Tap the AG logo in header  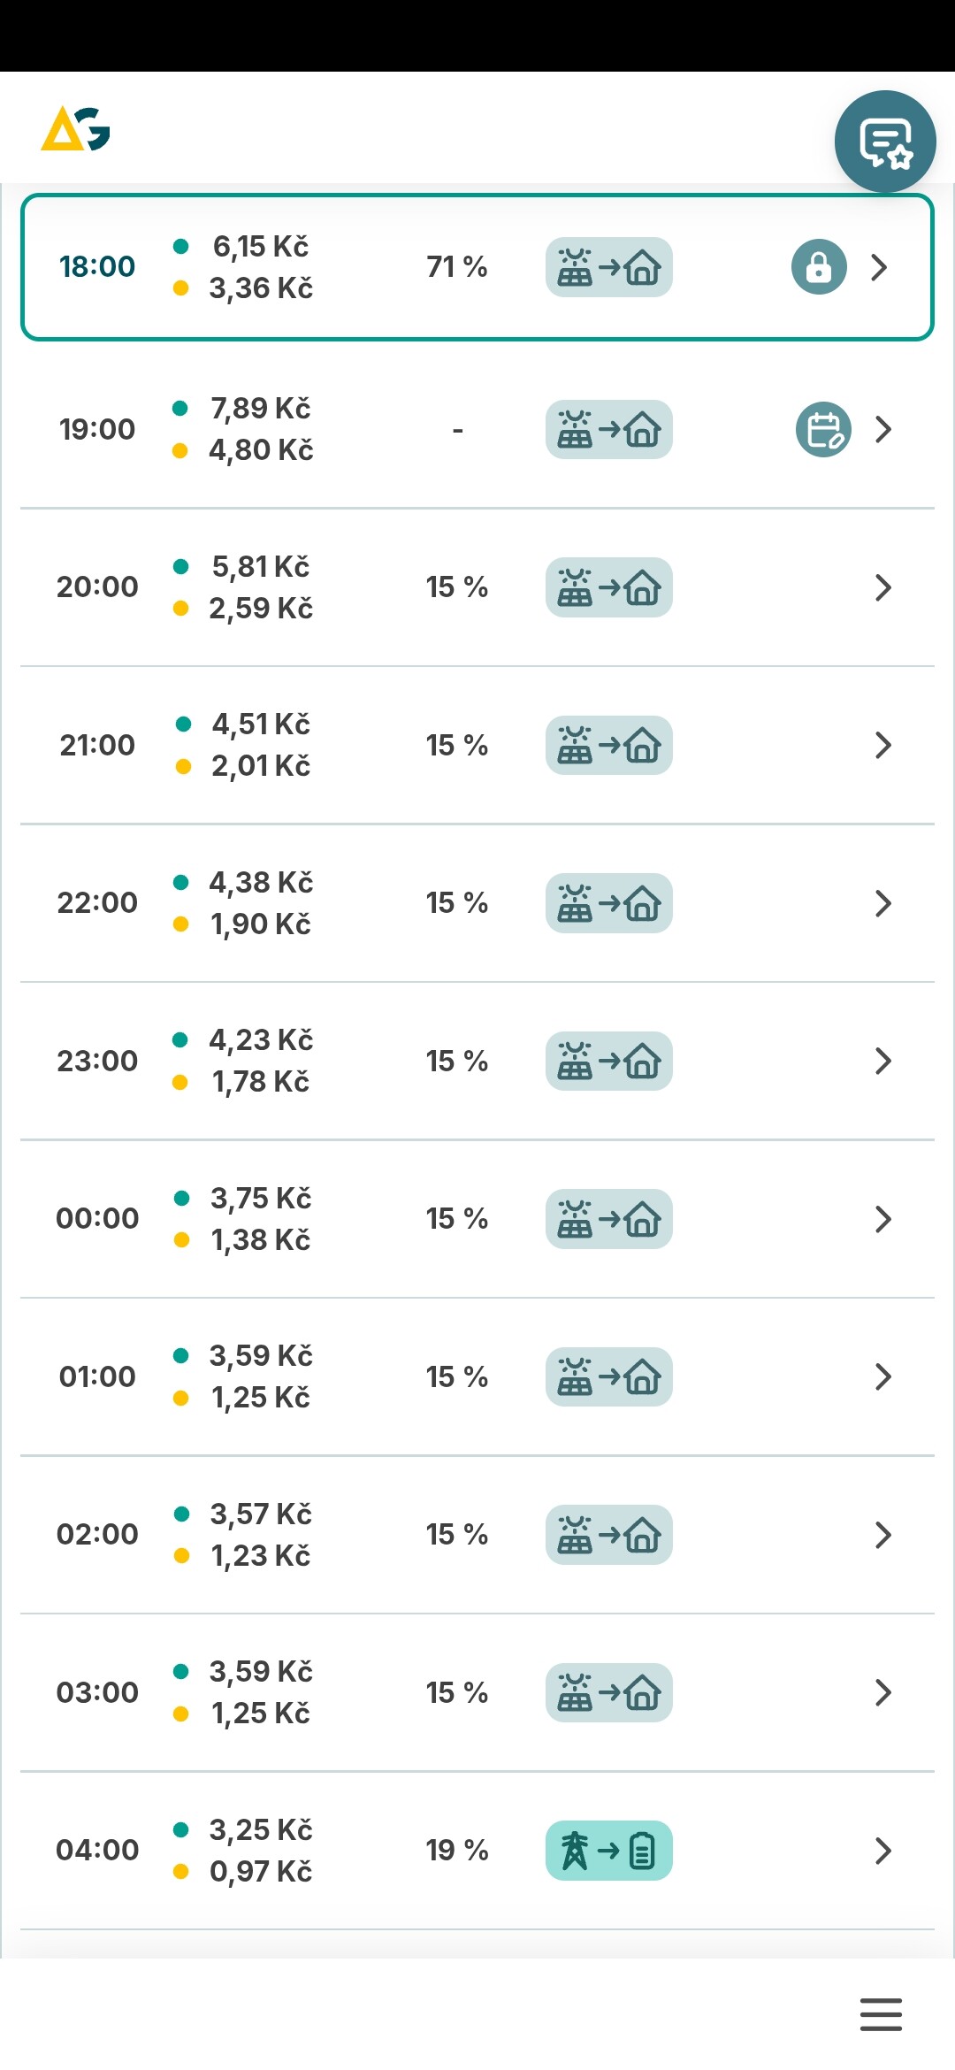pos(76,129)
